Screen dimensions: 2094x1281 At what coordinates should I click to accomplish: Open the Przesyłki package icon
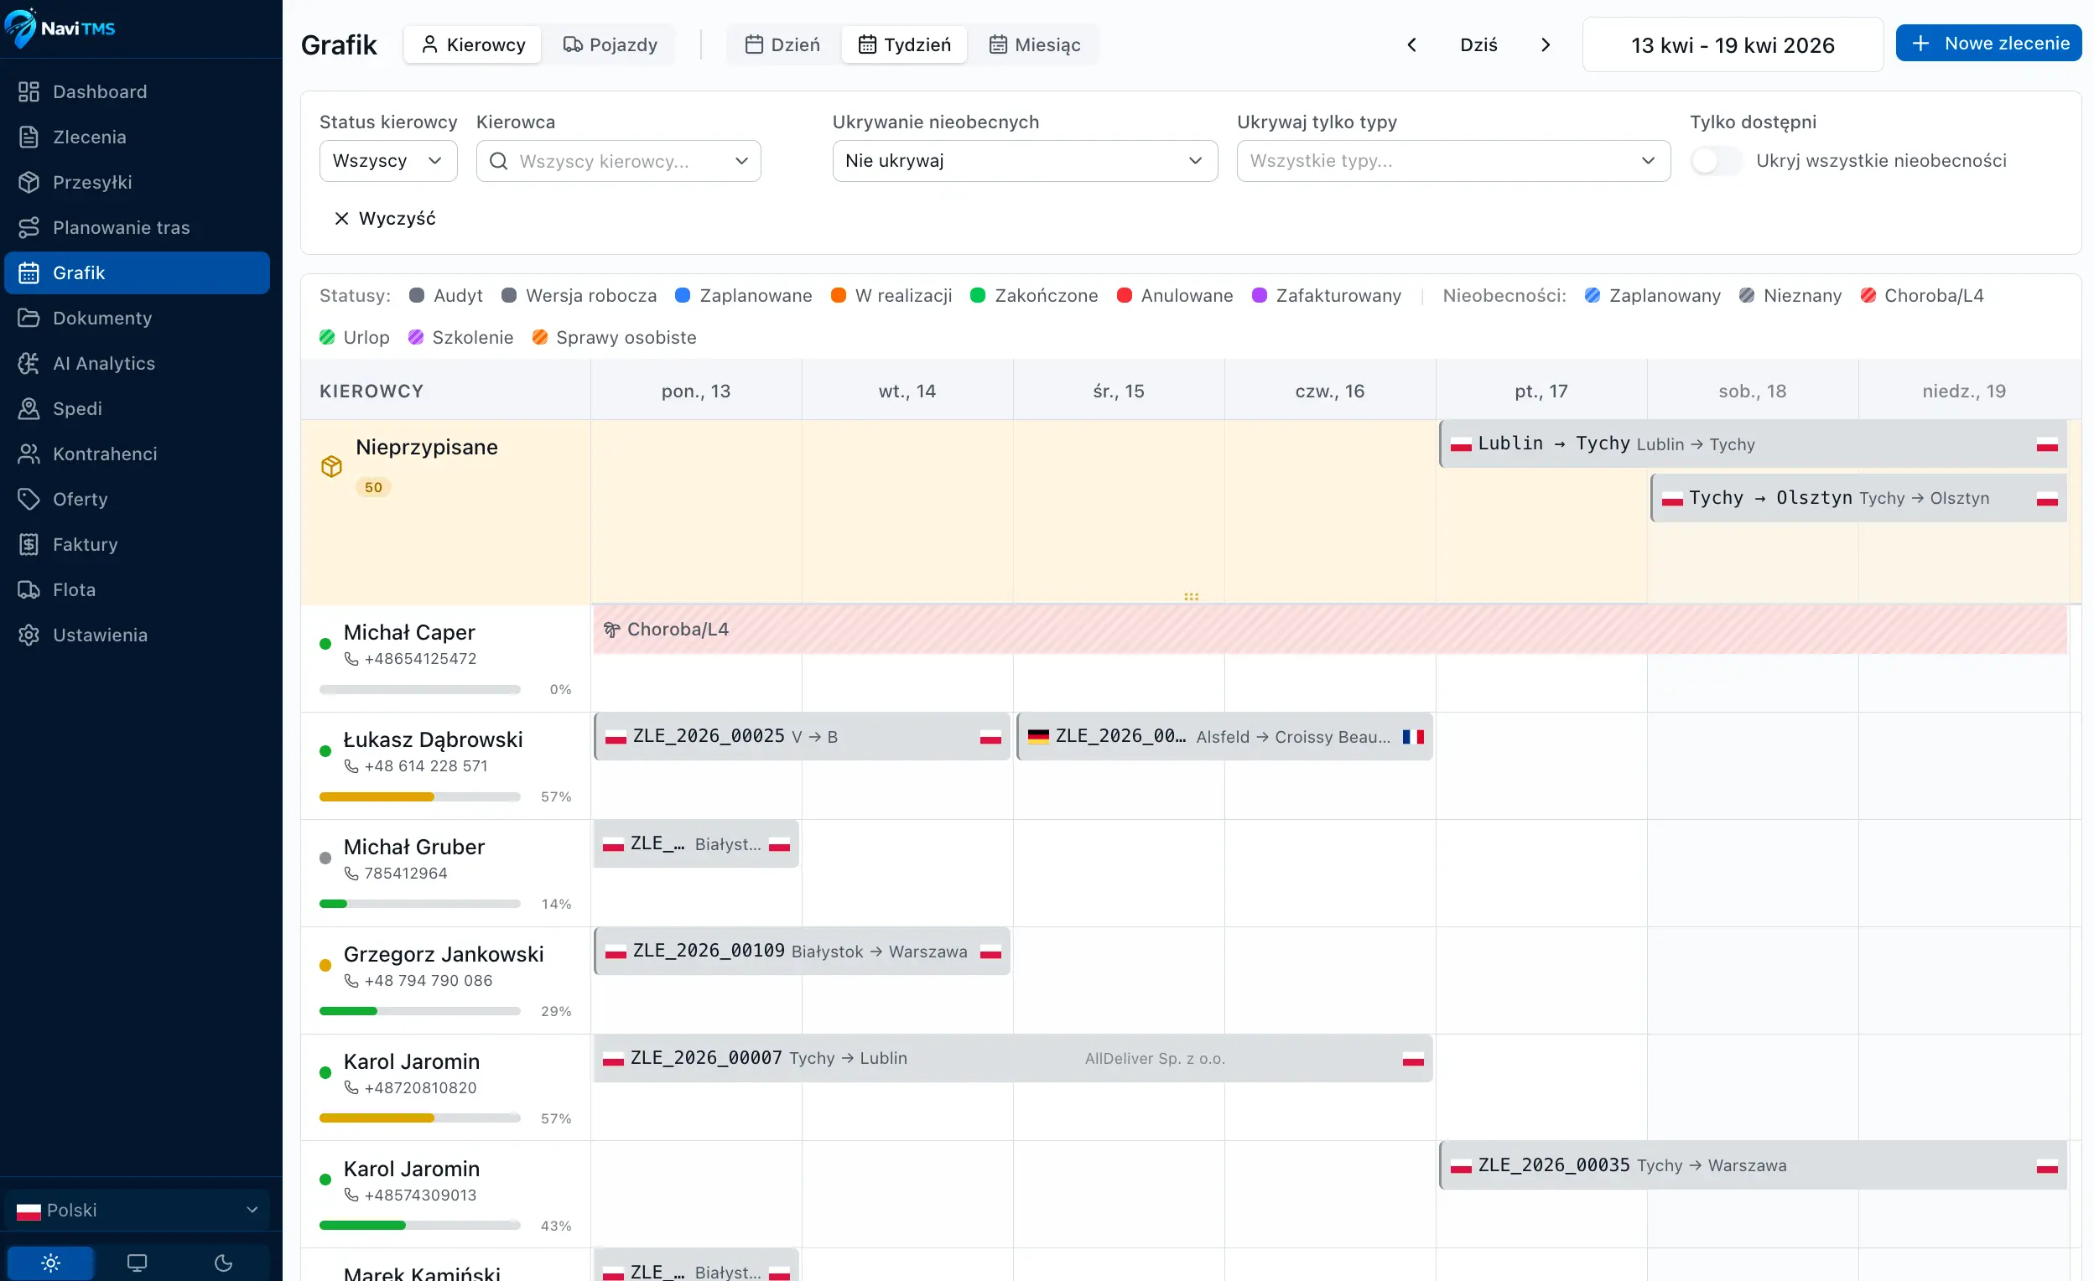click(x=29, y=182)
